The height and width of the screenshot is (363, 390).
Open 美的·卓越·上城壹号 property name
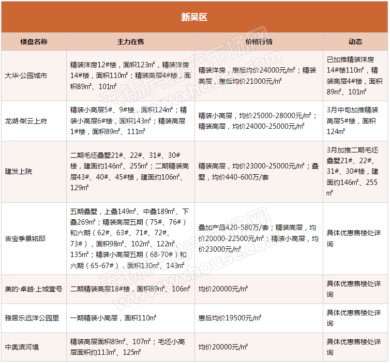(33, 289)
